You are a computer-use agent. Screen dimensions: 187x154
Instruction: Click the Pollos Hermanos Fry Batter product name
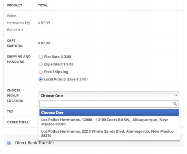[18, 23]
